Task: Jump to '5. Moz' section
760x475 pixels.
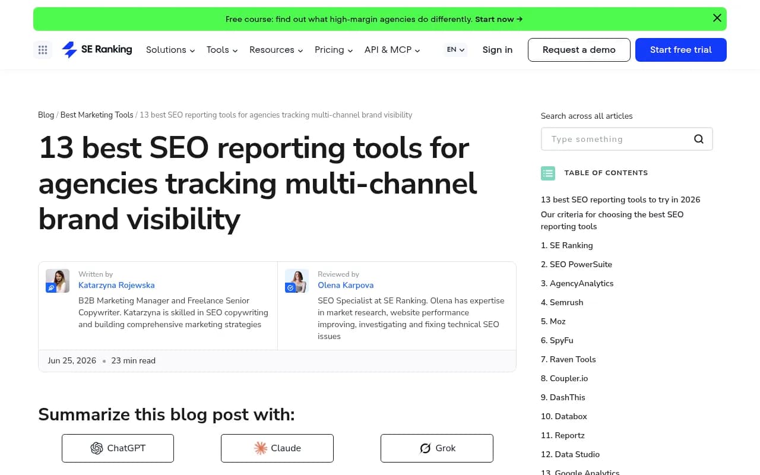Action: click(553, 321)
